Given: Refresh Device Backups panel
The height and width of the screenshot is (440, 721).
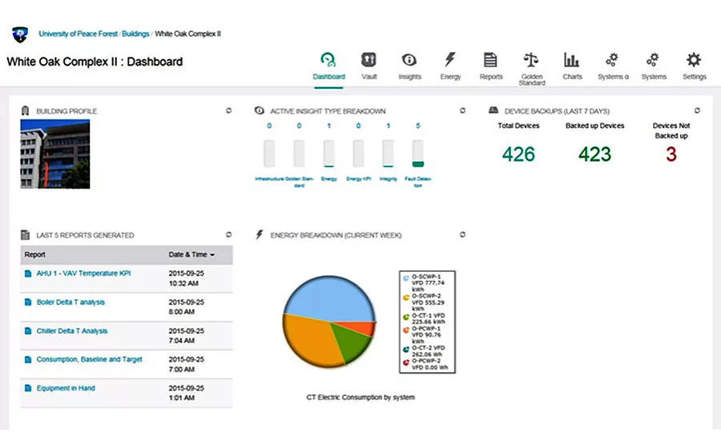Looking at the screenshot, I should (x=697, y=110).
